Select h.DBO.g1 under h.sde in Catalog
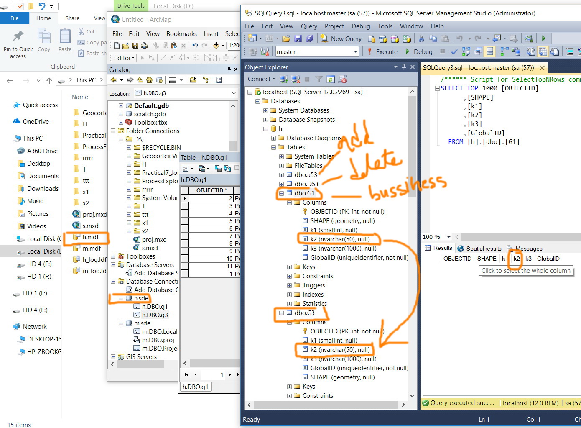581x428 pixels. pos(155,307)
